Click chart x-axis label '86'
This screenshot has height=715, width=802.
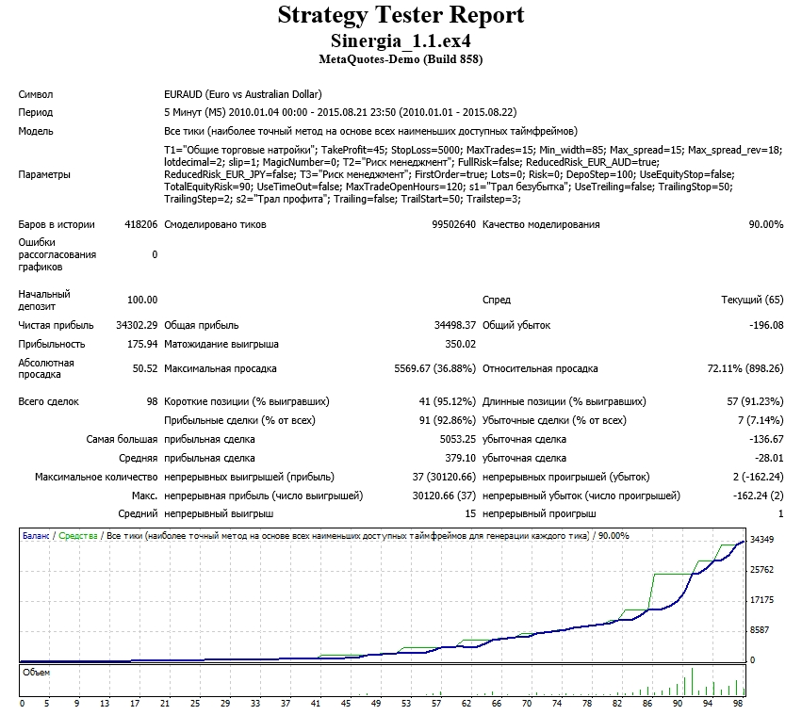(647, 704)
